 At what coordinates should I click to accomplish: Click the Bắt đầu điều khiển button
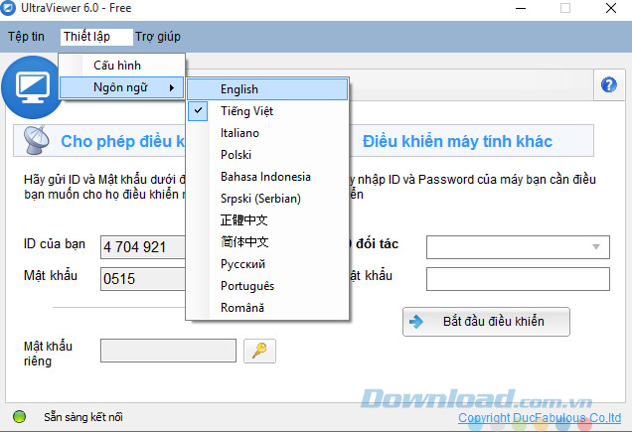[486, 322]
